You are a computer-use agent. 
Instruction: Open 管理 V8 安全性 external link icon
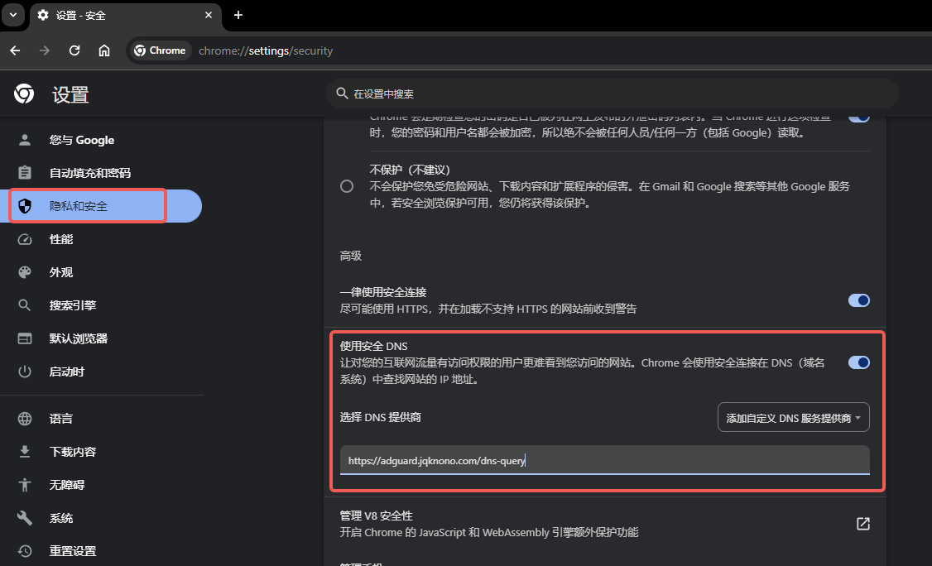(x=862, y=523)
